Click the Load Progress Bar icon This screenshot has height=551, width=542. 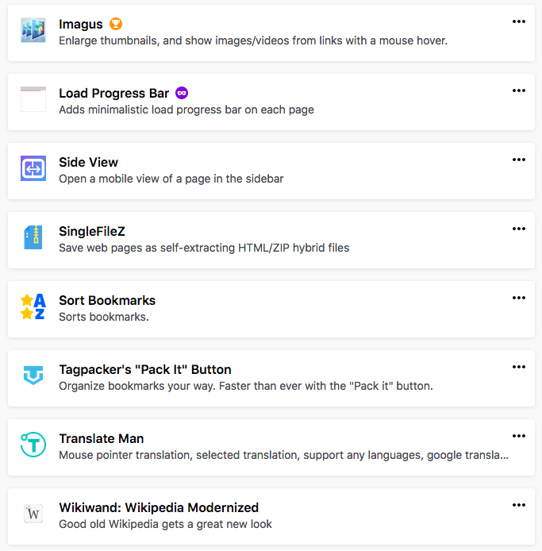[x=33, y=99]
